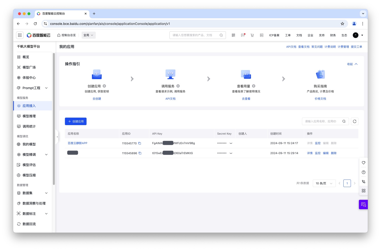Open the 10 条/页 page size dropdown
The image size is (381, 250).
324,183
